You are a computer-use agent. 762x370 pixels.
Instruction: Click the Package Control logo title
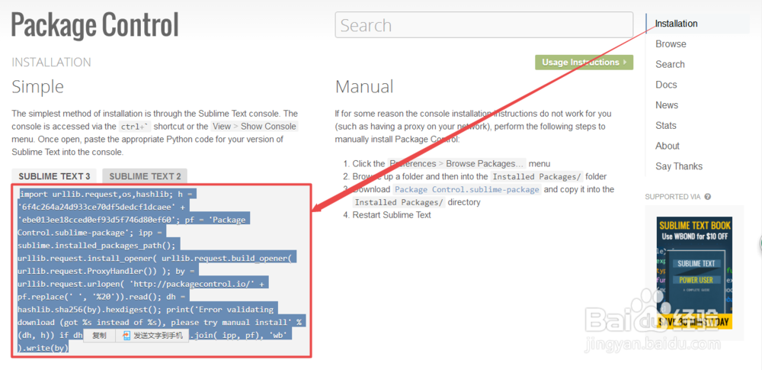pyautogui.click(x=95, y=25)
